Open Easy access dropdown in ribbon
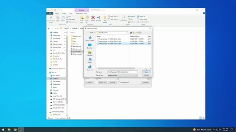This screenshot has height=132, width=236. click(x=114, y=19)
